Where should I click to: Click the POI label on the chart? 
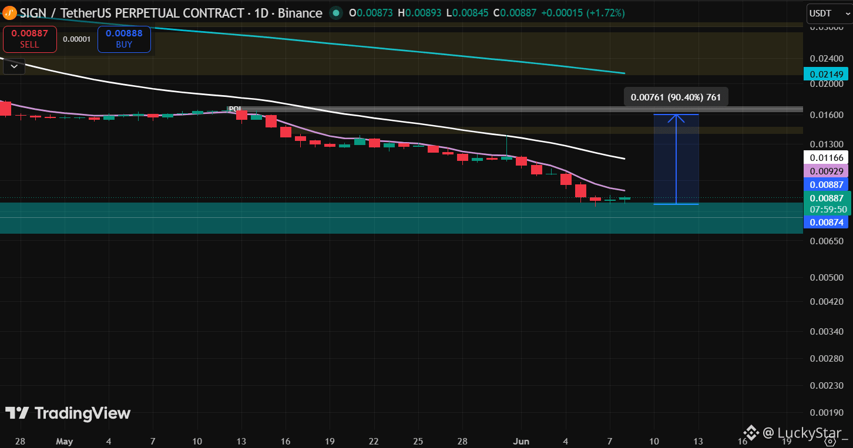[x=235, y=109]
